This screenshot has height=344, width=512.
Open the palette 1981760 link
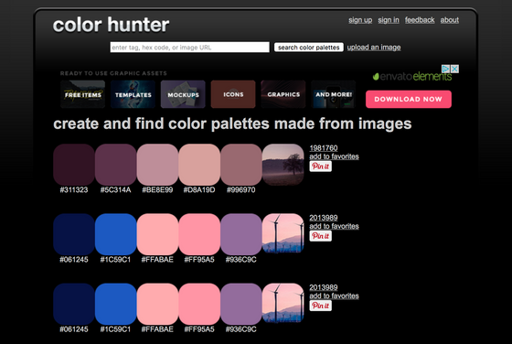[x=324, y=148]
